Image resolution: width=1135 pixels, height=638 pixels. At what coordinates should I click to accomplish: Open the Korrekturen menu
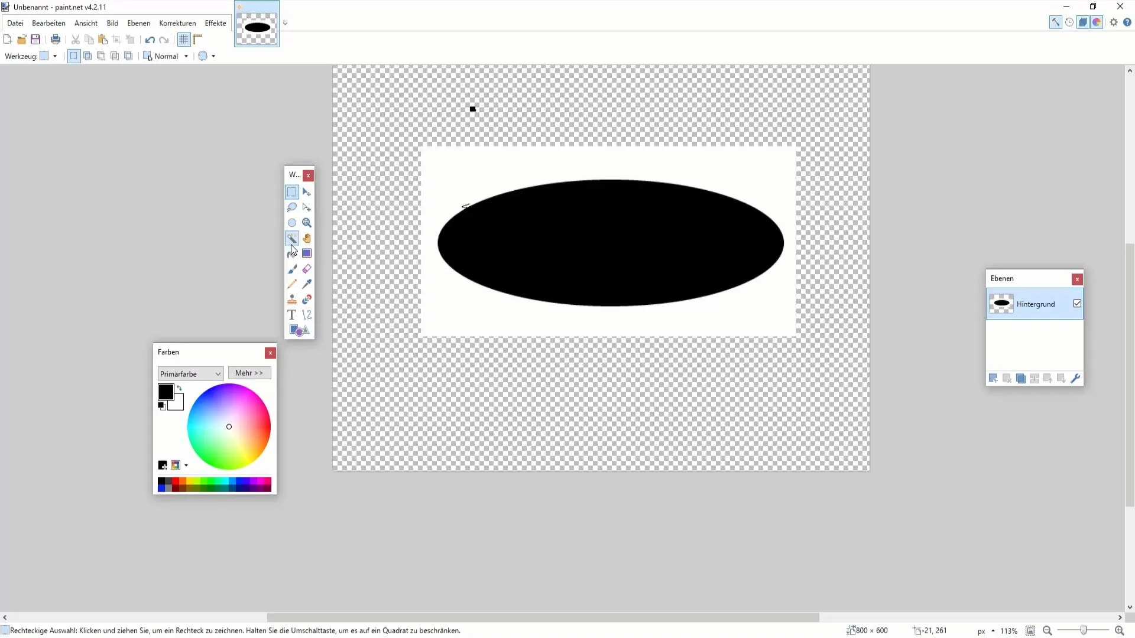coord(177,23)
